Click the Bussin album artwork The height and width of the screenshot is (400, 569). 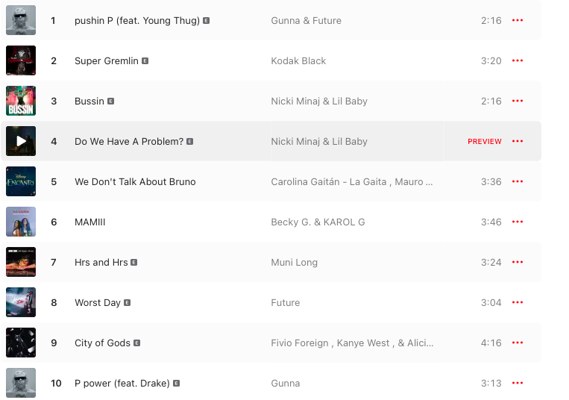[x=21, y=101]
